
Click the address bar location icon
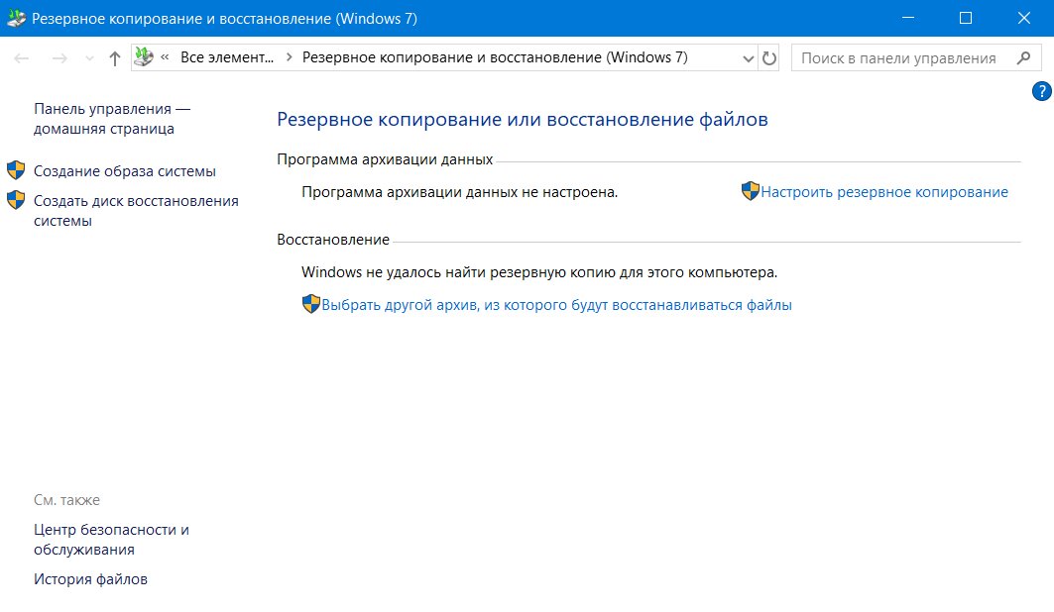(144, 57)
